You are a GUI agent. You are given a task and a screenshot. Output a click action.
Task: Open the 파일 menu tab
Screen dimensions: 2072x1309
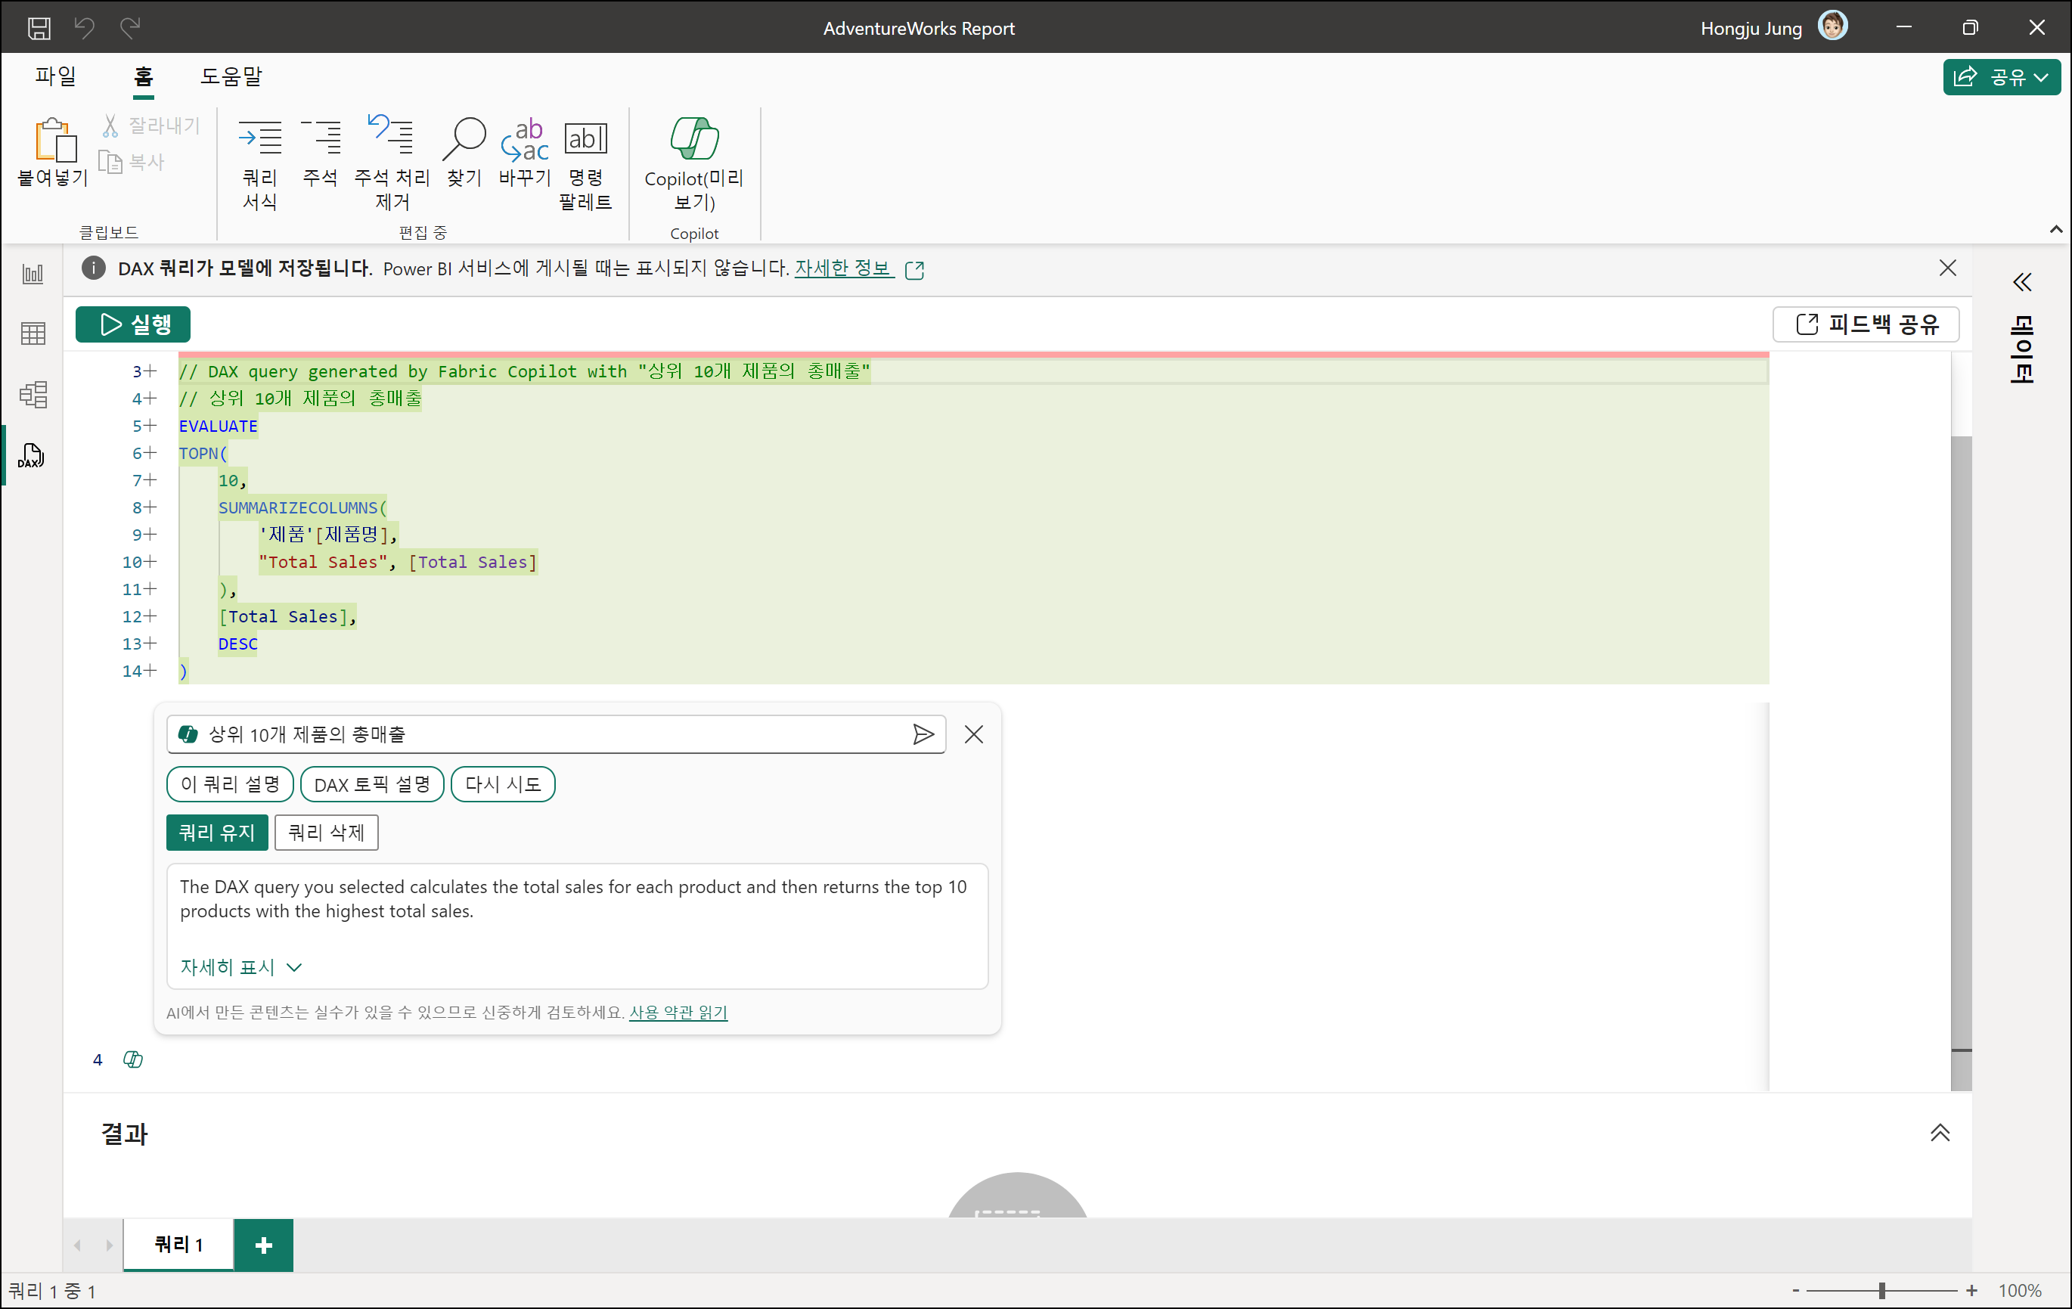point(55,76)
